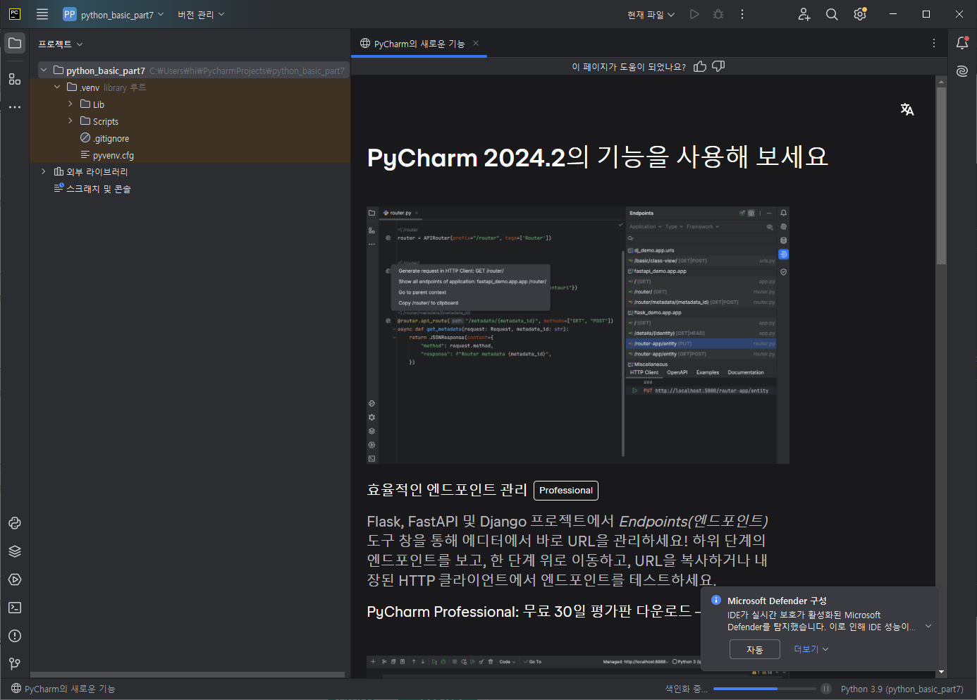Pause the indexing background process
Image resolution: width=977 pixels, height=700 pixels.
tap(826, 689)
